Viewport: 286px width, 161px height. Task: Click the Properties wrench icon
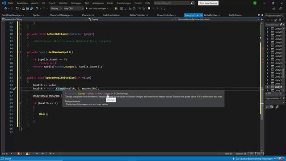click(277, 107)
